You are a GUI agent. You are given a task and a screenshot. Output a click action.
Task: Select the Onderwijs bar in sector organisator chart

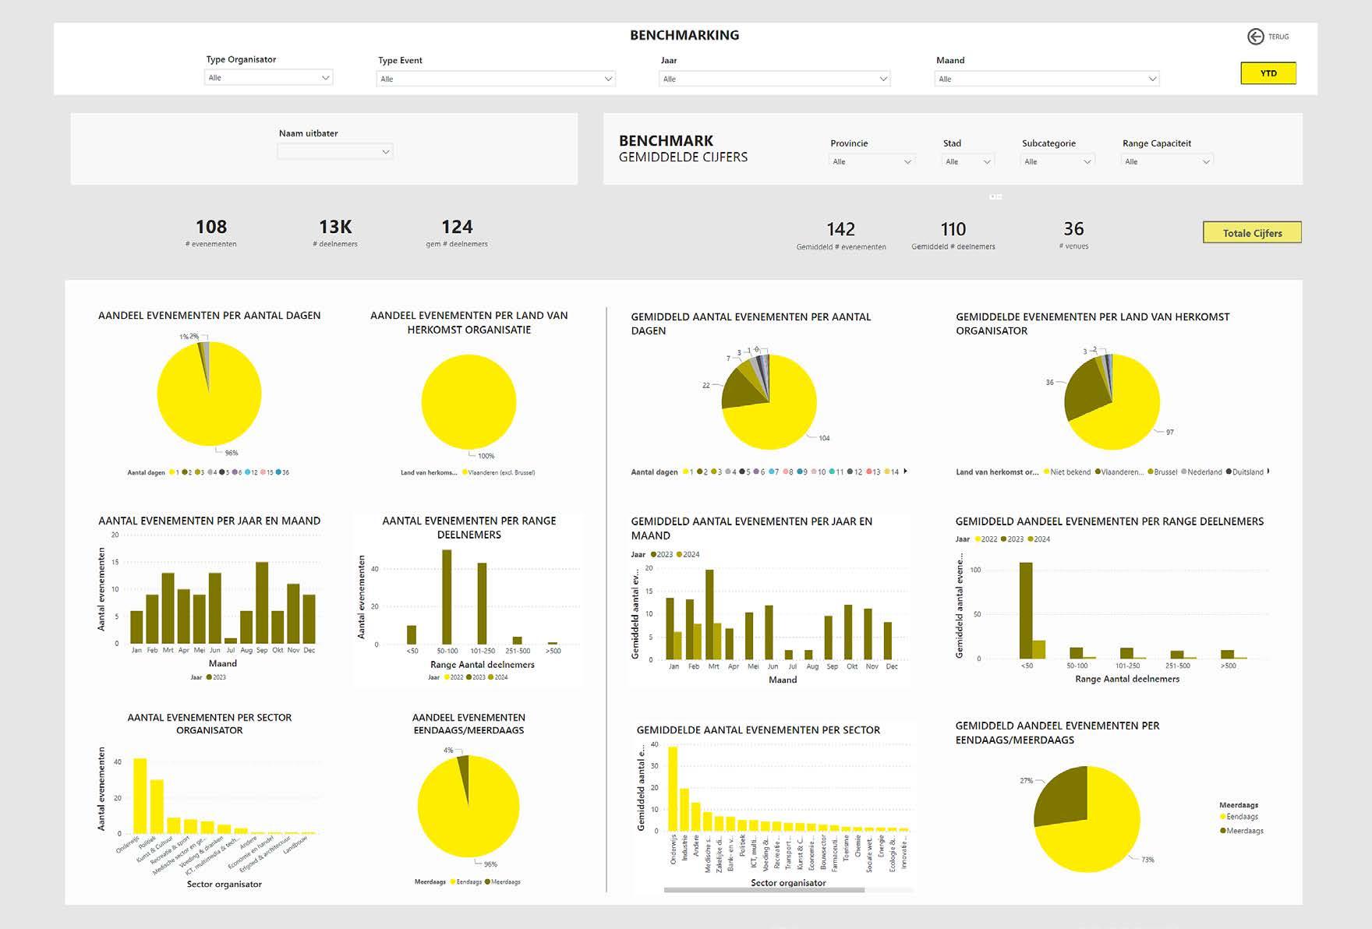pyautogui.click(x=140, y=796)
